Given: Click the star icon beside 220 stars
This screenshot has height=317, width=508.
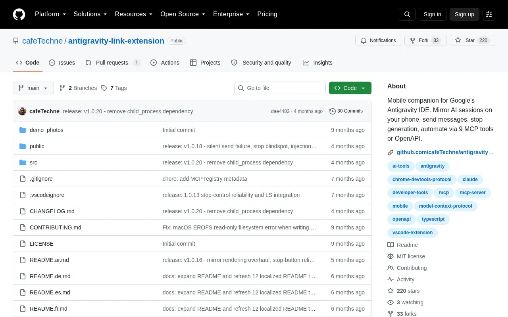Looking at the screenshot, I should [391, 291].
